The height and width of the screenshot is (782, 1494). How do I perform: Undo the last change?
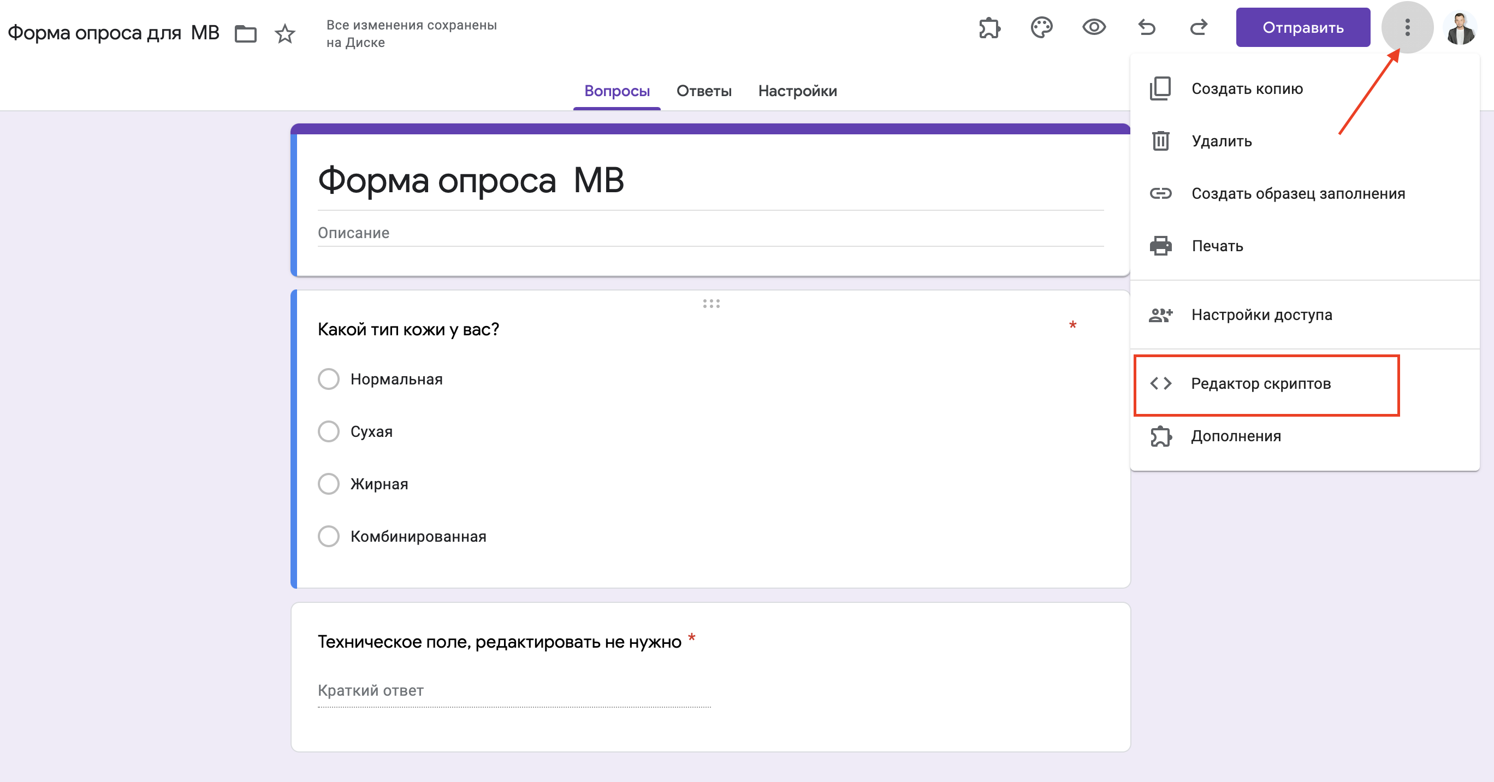pos(1147,27)
